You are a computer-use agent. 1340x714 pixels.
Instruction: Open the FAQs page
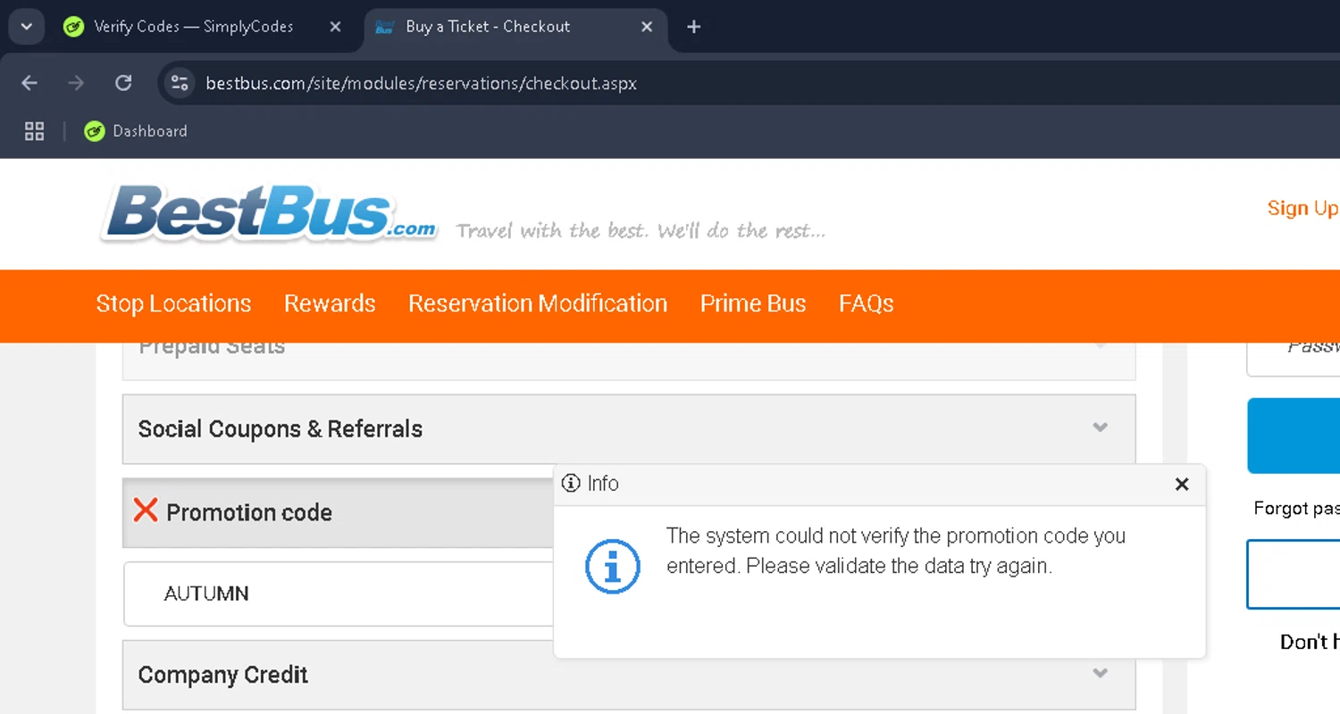[866, 303]
